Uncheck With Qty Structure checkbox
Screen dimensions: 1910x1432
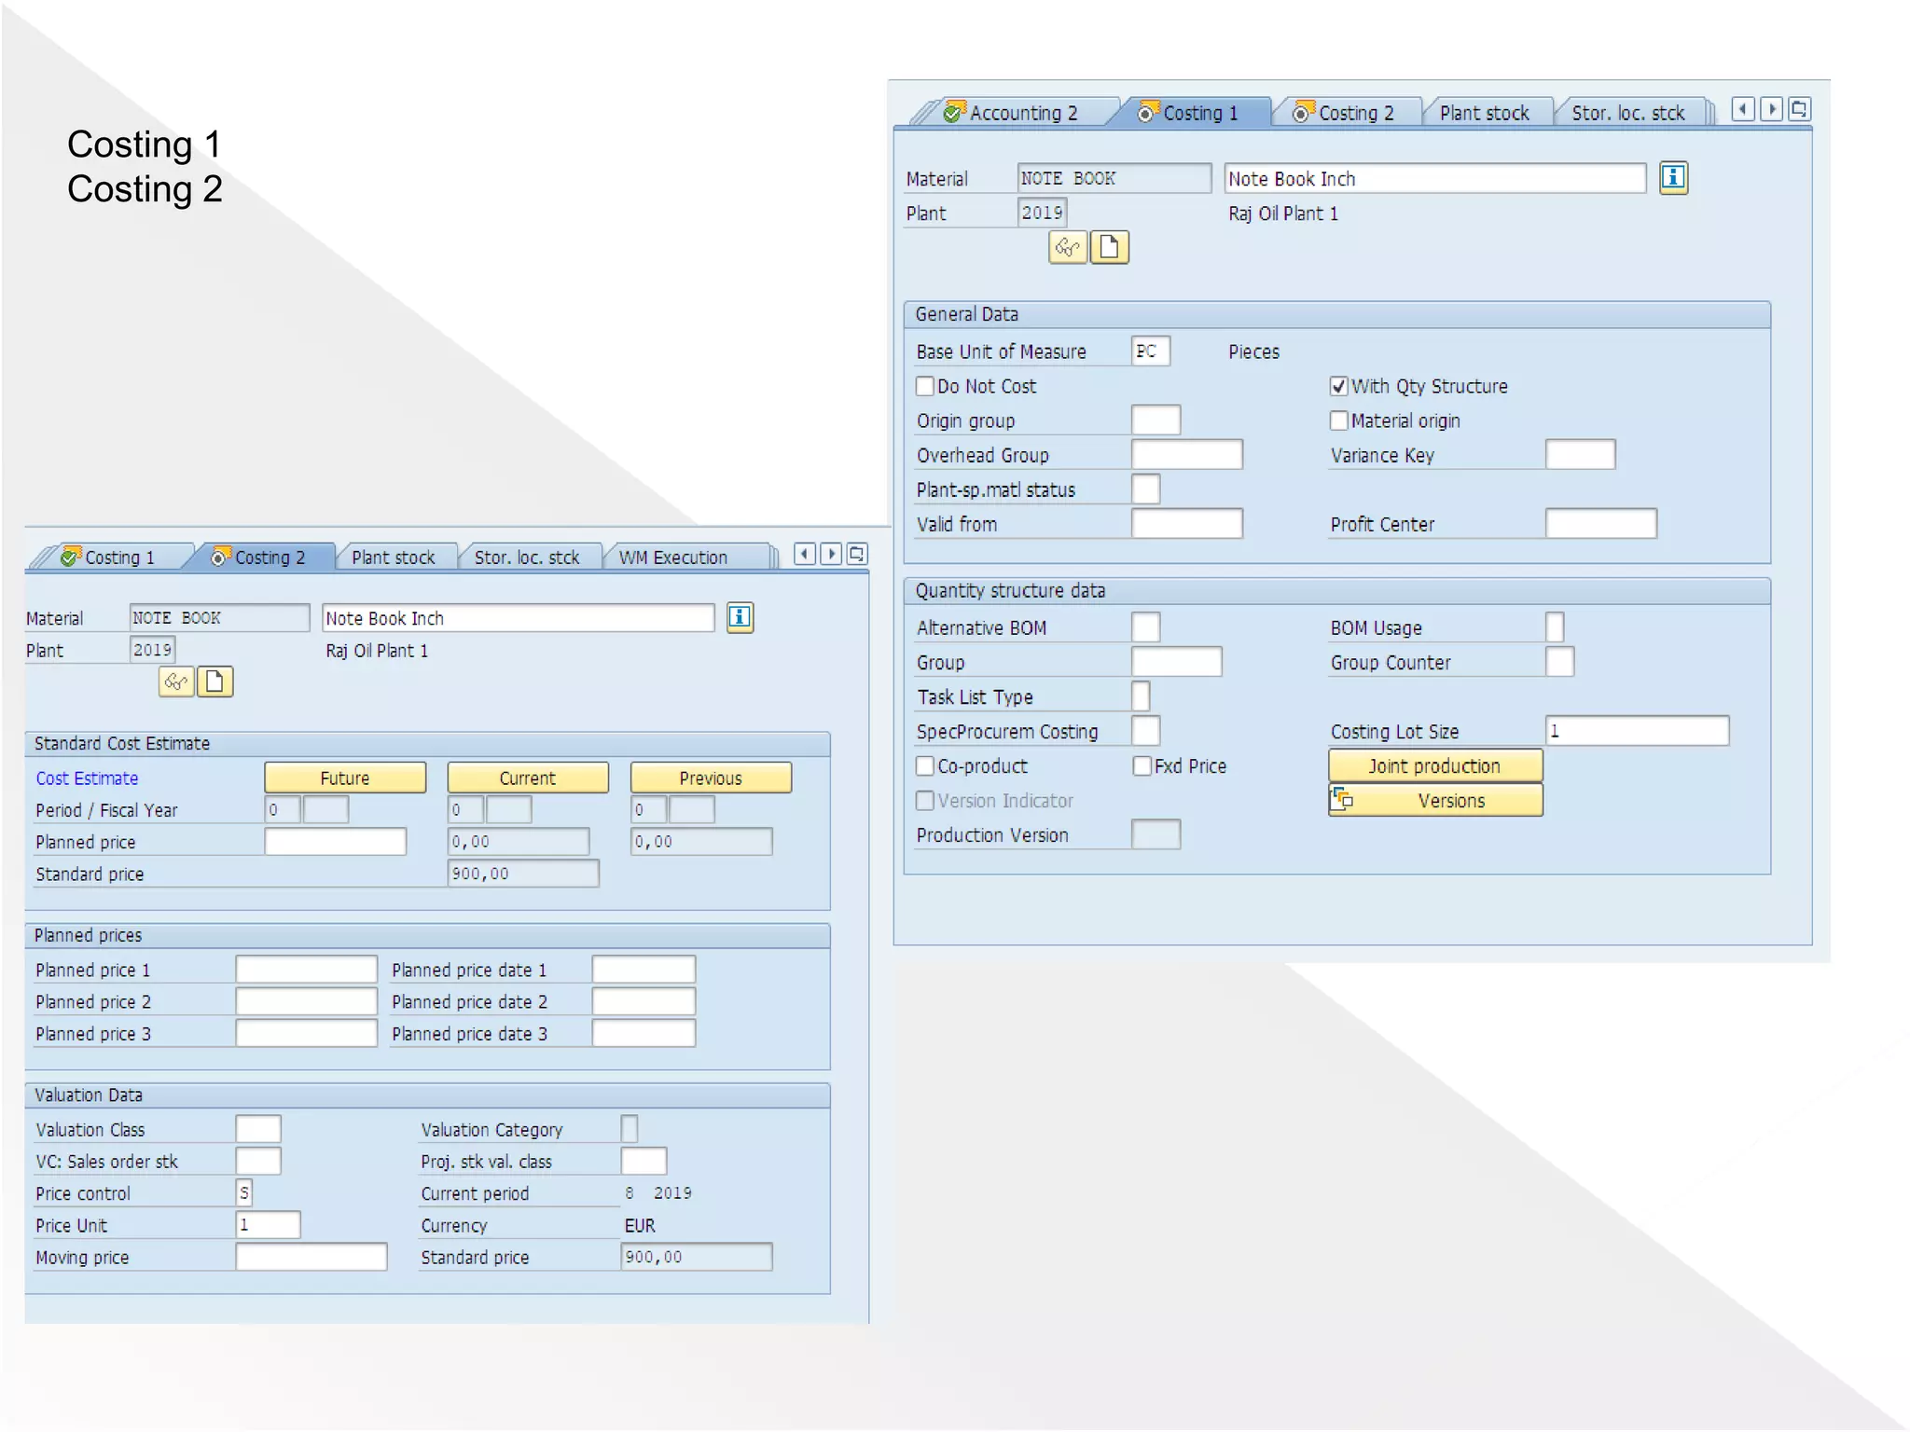pyautogui.click(x=1339, y=386)
